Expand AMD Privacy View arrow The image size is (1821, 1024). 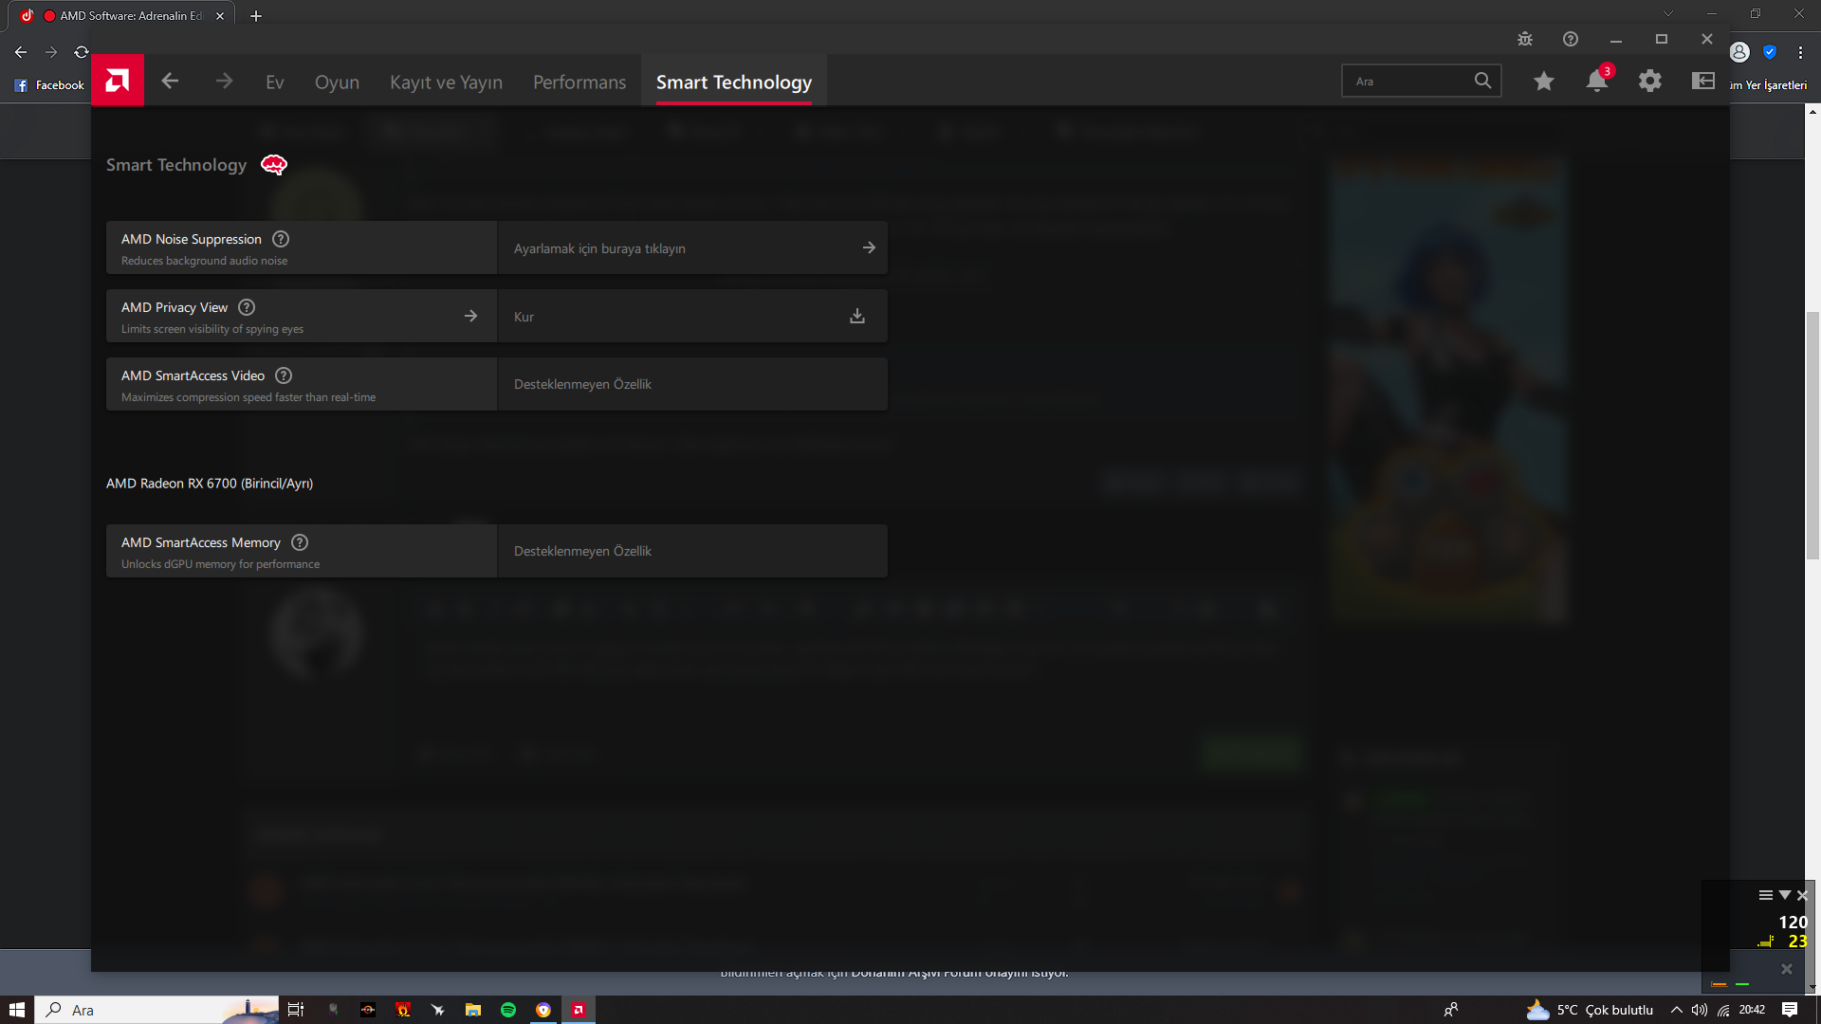[470, 316]
